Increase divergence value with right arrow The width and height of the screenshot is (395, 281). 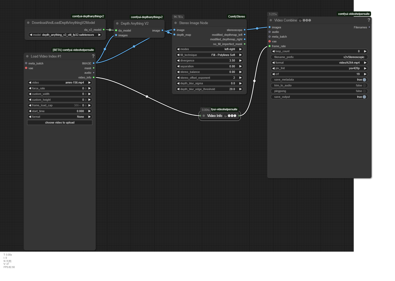pos(240,61)
